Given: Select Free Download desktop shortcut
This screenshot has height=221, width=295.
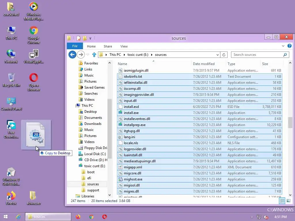Looking at the screenshot, I should [11, 129].
